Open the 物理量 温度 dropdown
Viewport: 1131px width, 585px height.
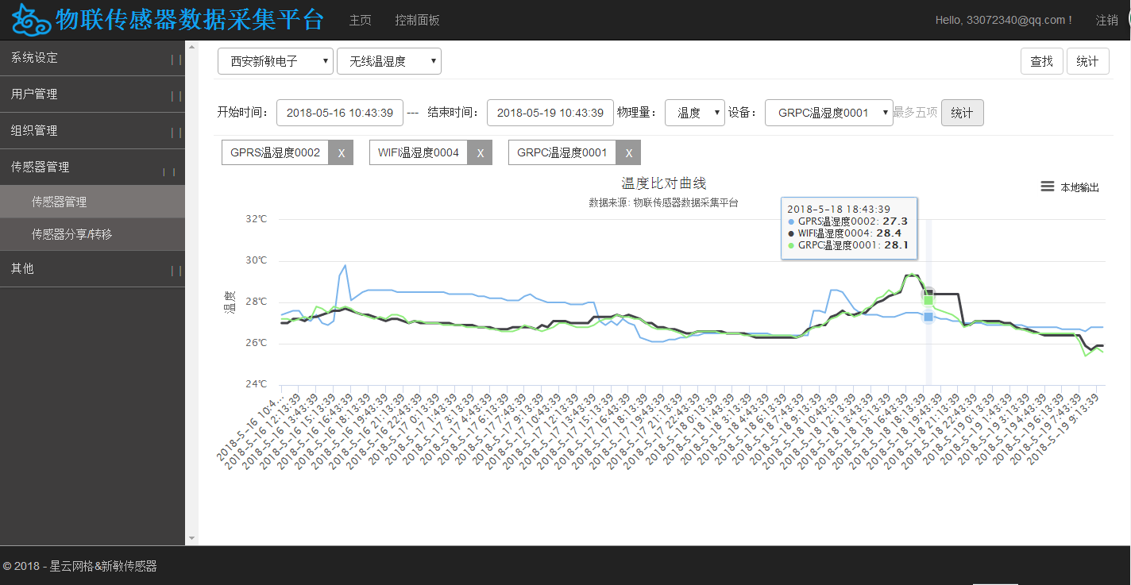[694, 113]
